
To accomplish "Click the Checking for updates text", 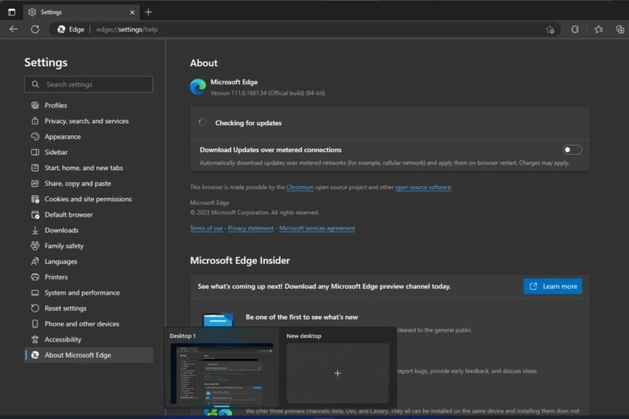I will (x=248, y=123).
